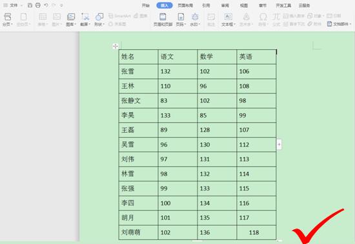
Task: Switch to the 视图 View tab
Action: pyautogui.click(x=243, y=5)
